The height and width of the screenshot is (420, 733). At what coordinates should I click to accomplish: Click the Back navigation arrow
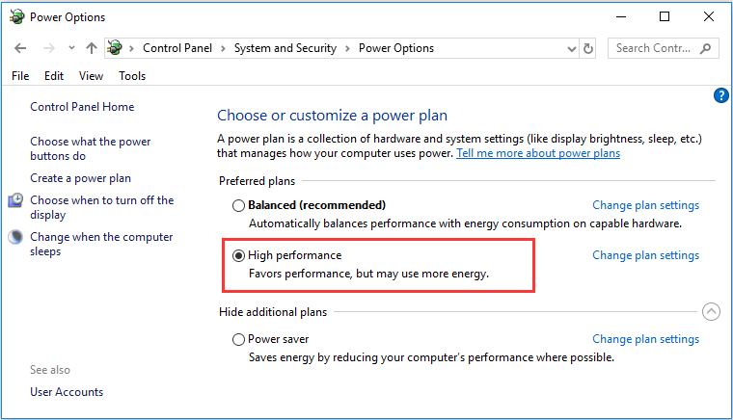coord(20,48)
